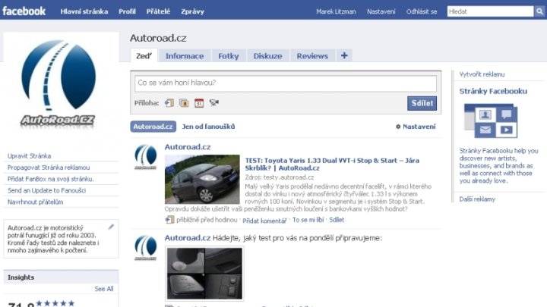Click Send an Update to Fanoušci
547x307 pixels.
[x=46, y=190]
